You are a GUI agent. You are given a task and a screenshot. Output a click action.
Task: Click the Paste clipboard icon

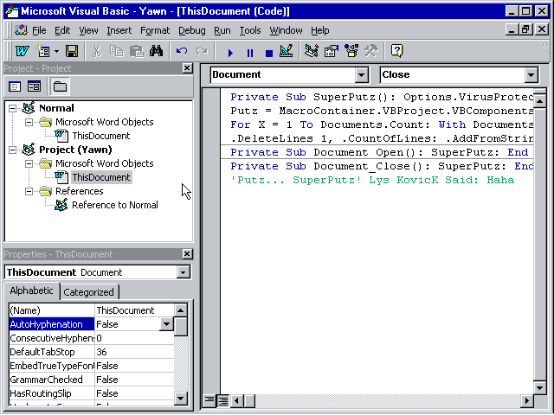(137, 52)
